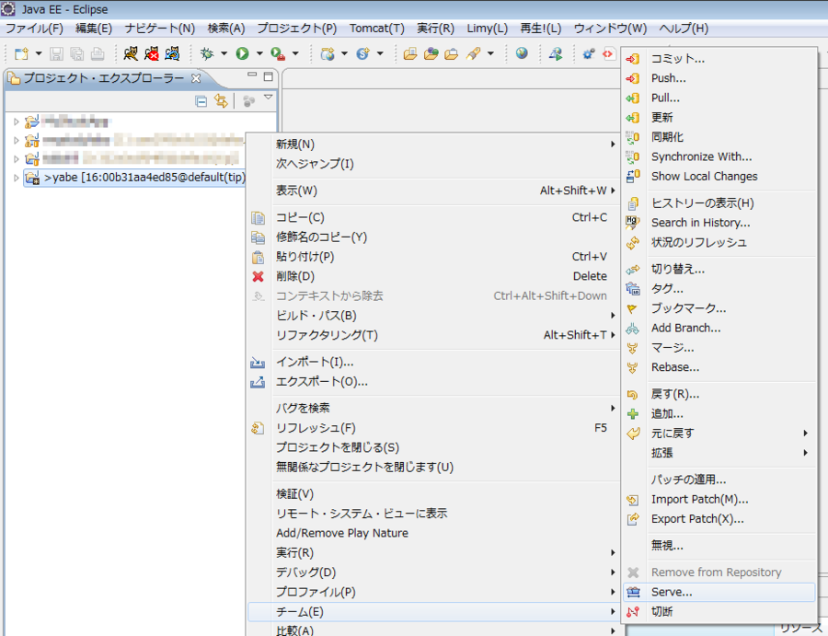This screenshot has height=636, width=828.
Task: Choose Rebase... in the Team submenu
Action: pyautogui.click(x=719, y=367)
